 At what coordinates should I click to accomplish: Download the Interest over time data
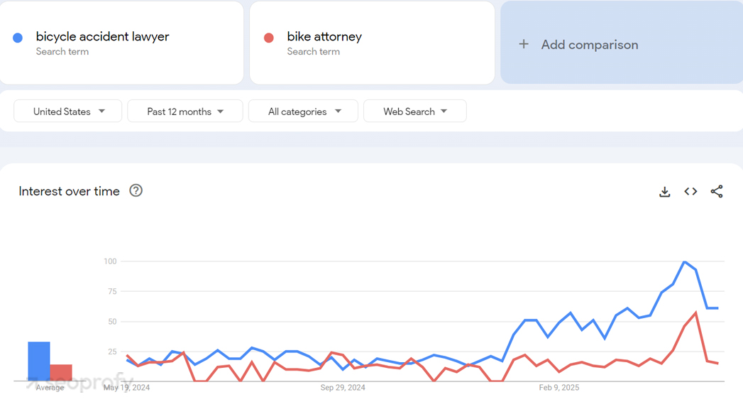[665, 192]
